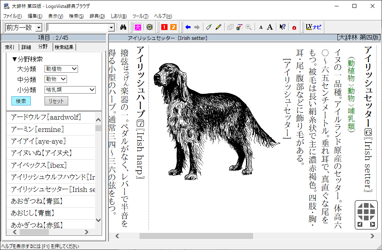The height and width of the screenshot is (250, 382).
Task: Open the LVナビ navigation tool
Action: point(313,27)
